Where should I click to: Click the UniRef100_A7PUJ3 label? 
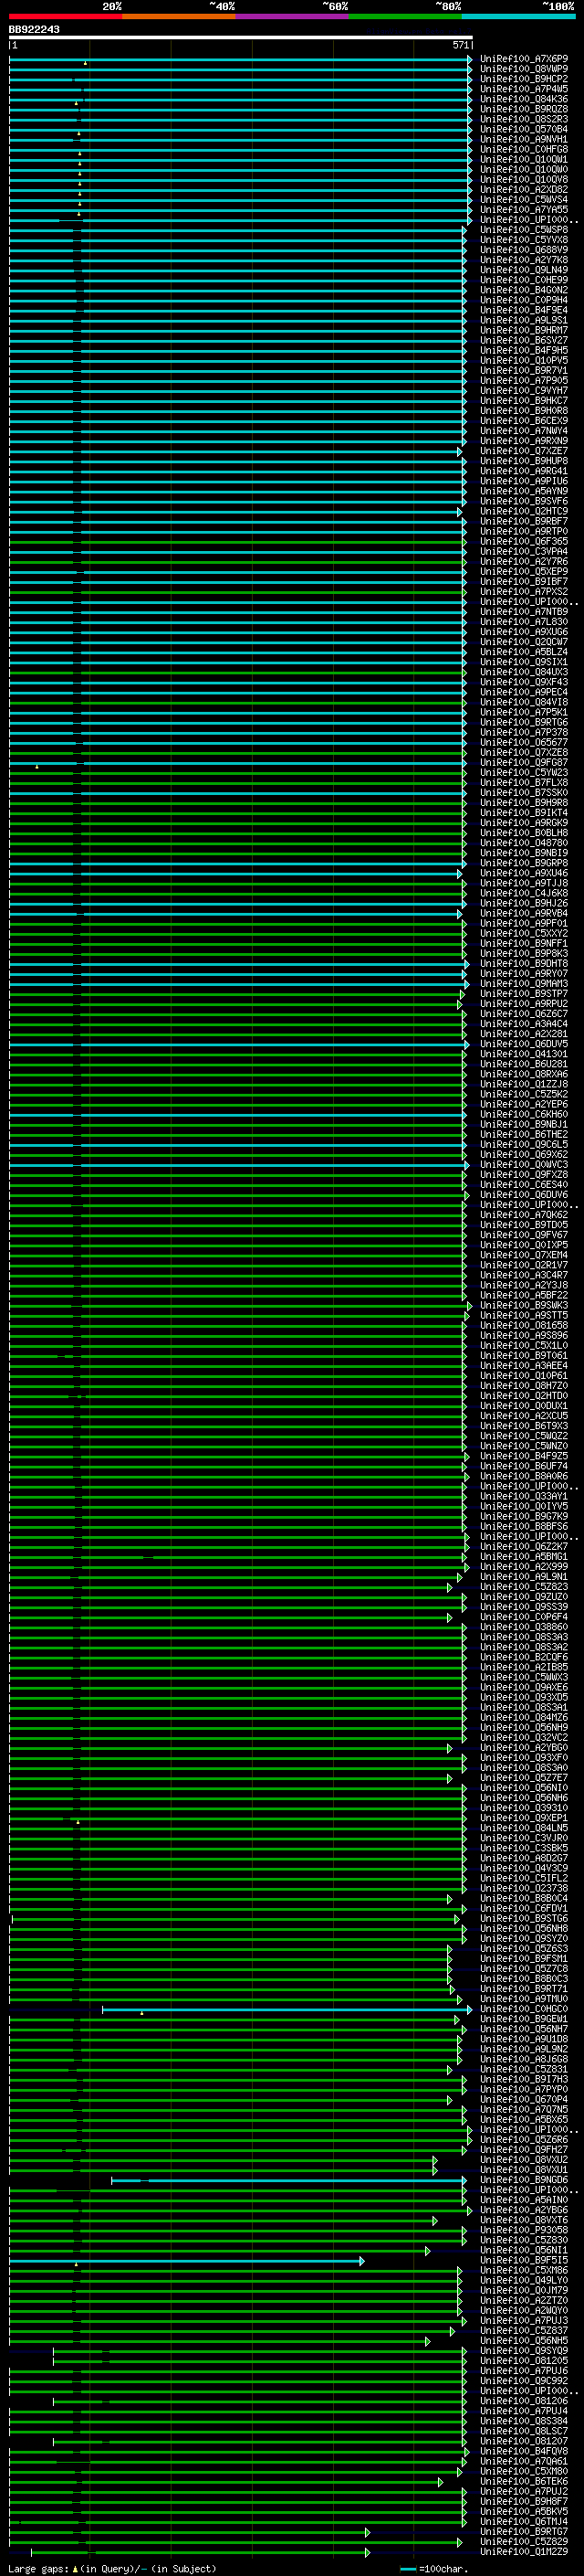pos(523,2321)
